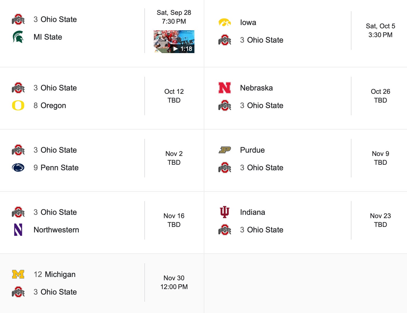Open the MI State team name
The image size is (407, 313).
coord(48,37)
